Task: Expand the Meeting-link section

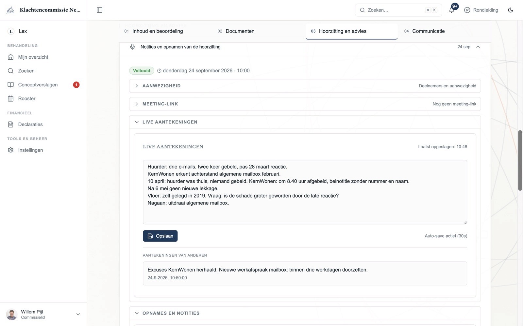Action: pyautogui.click(x=305, y=104)
